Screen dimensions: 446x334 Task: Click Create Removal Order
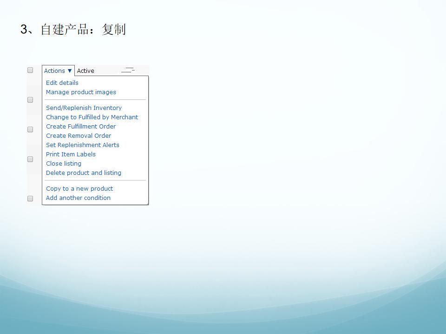point(79,136)
